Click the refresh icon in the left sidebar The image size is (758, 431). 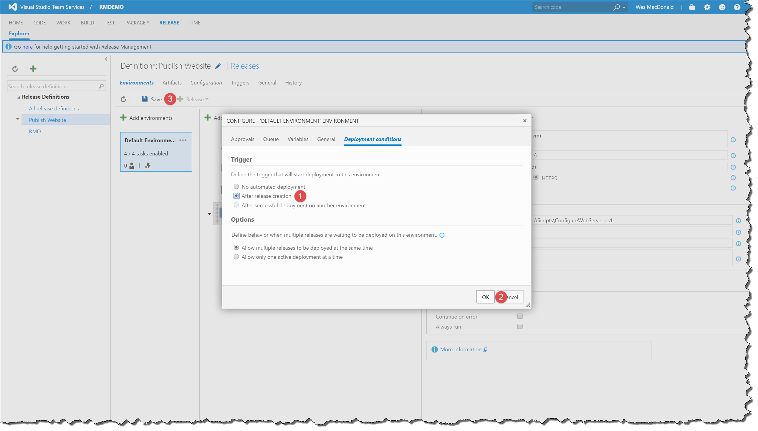[x=15, y=69]
